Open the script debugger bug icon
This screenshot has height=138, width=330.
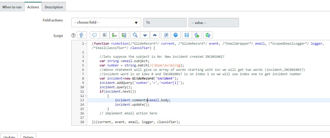[208, 35]
